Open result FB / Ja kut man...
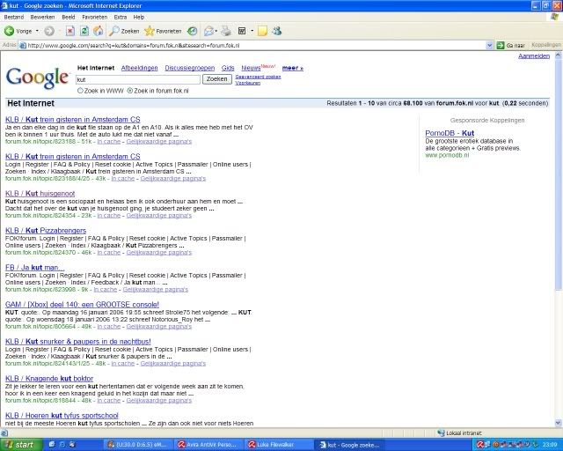563x451 pixels. (35, 268)
